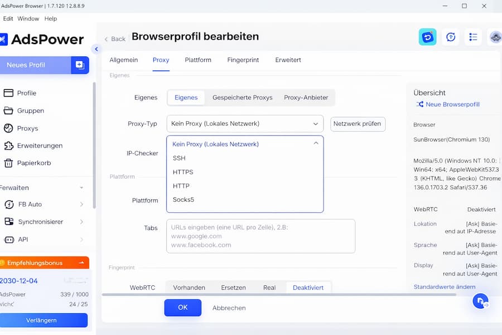Click the Papierkorb trash icon
502x335 pixels.
(8, 164)
